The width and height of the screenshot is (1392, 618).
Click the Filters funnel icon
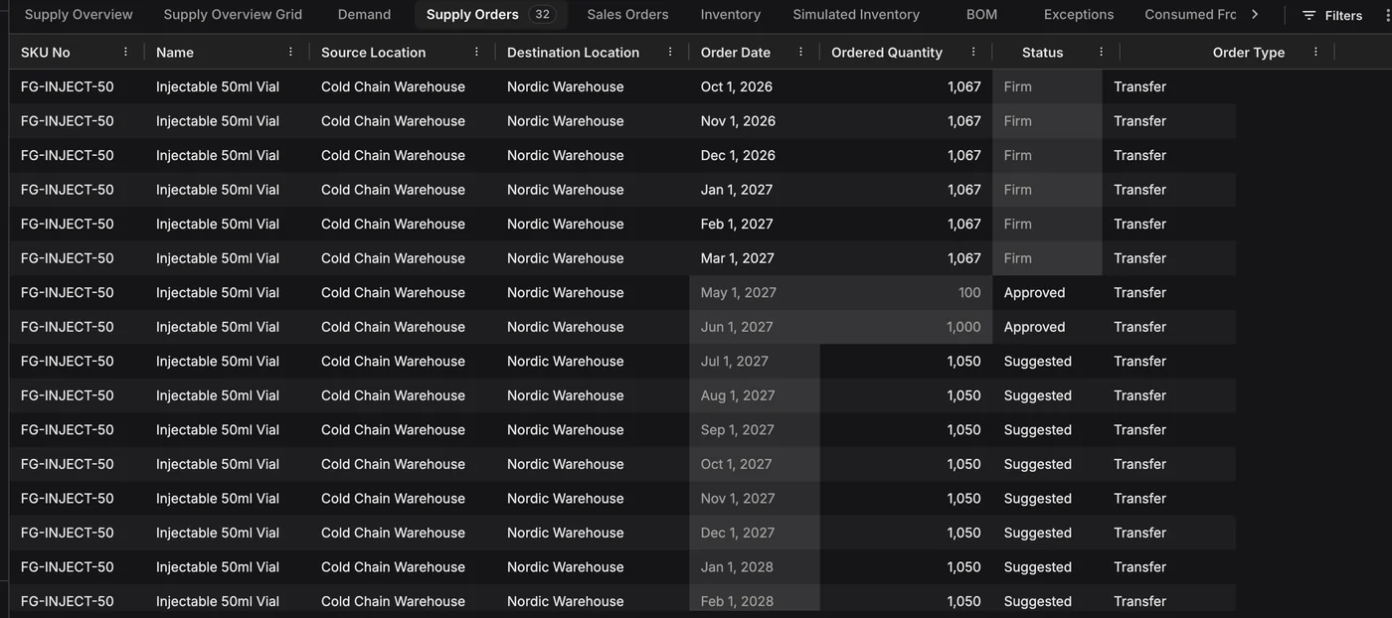pyautogui.click(x=1308, y=15)
